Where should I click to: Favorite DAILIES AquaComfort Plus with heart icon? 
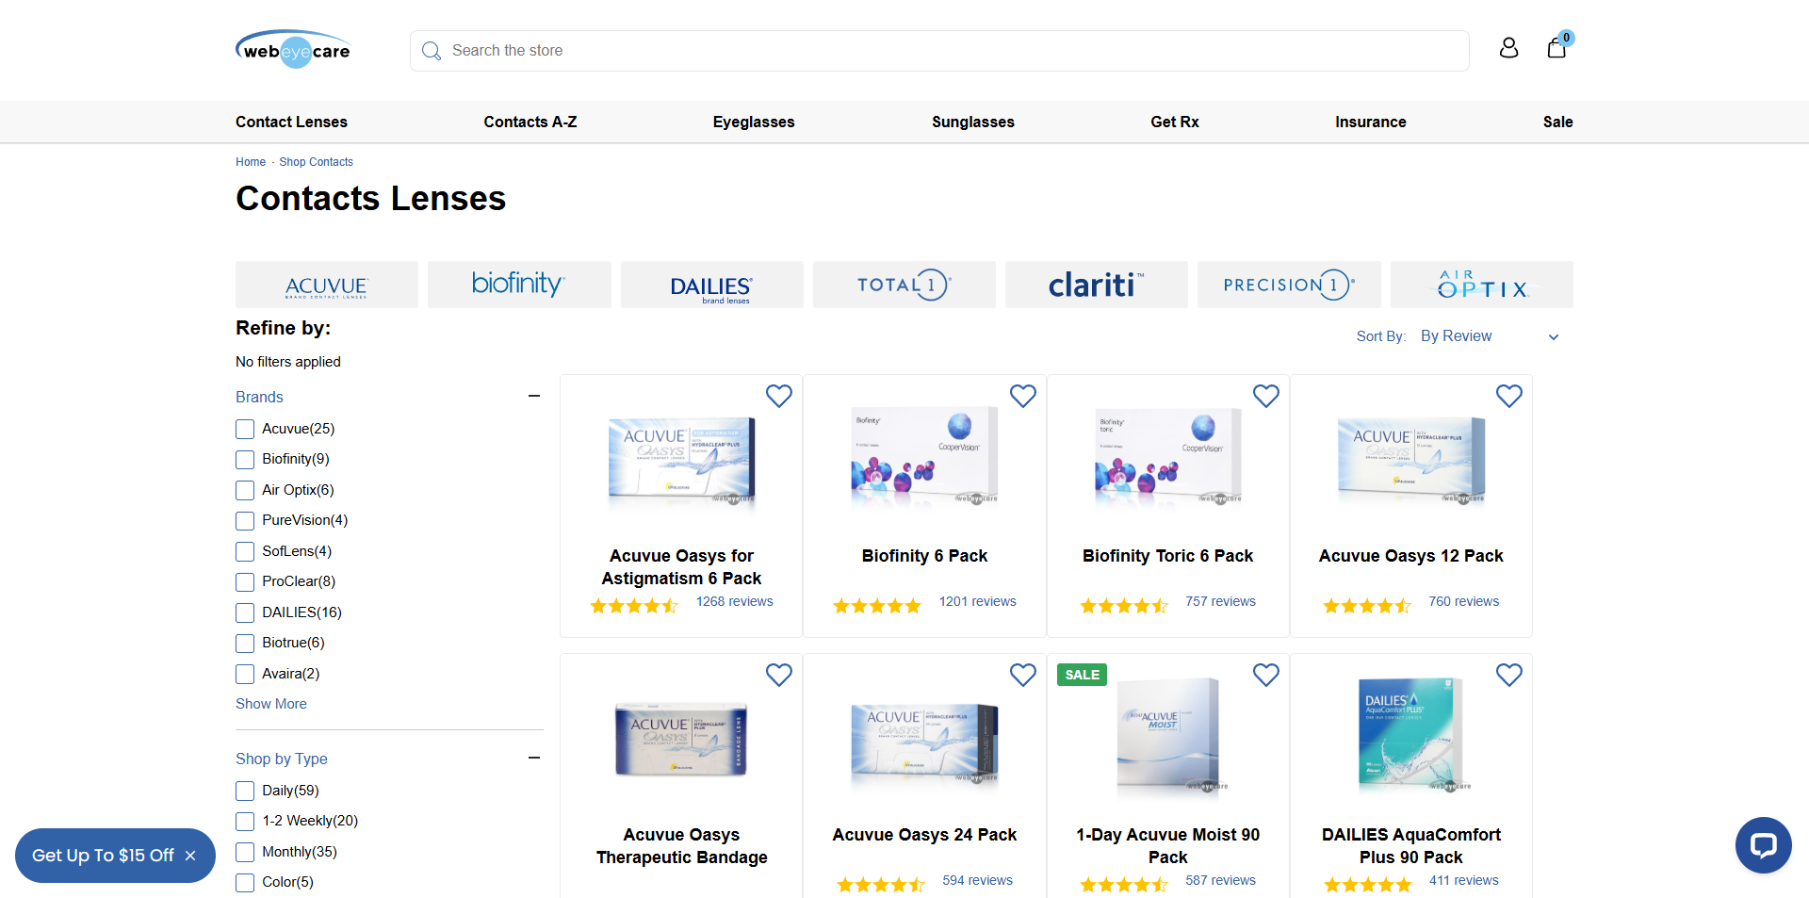coord(1508,675)
